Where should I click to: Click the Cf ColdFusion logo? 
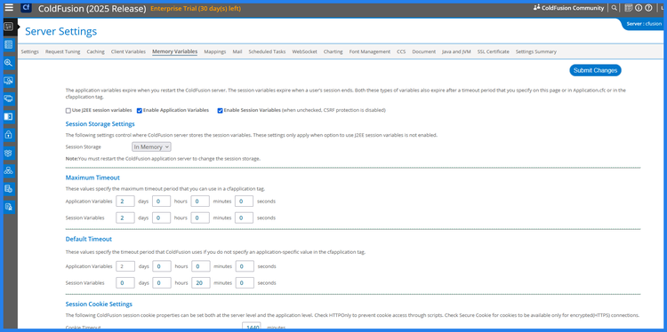[26, 8]
